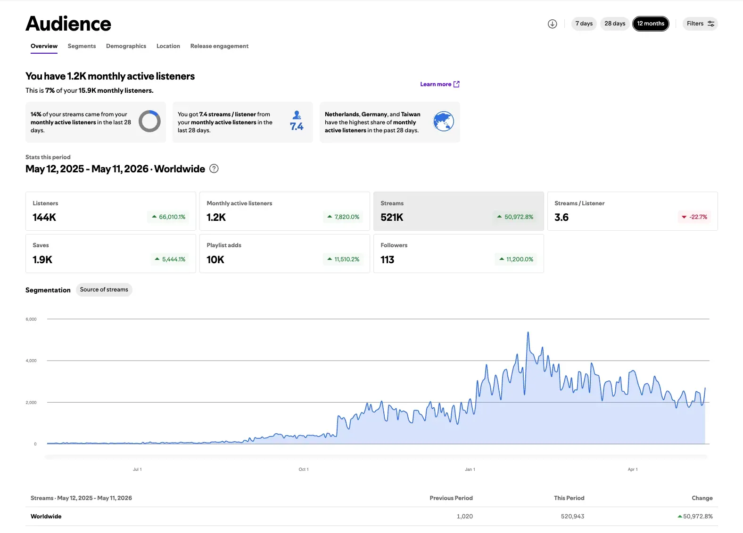Select the Streams / Listener stat card
The height and width of the screenshot is (533, 743).
633,211
